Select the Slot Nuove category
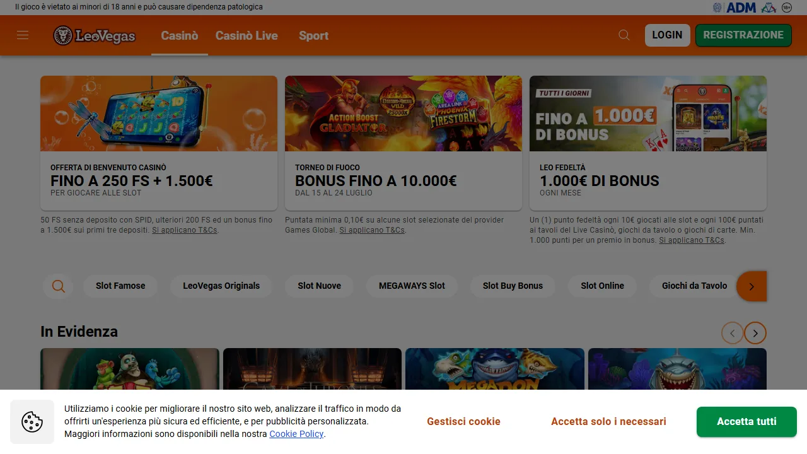807x454 pixels. (x=320, y=286)
